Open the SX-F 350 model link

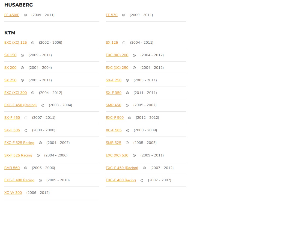(x=114, y=93)
